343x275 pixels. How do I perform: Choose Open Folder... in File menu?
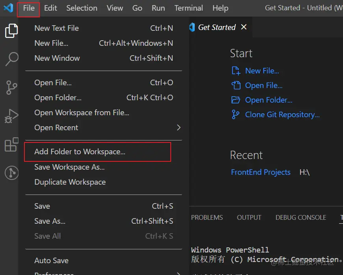[x=104, y=97]
